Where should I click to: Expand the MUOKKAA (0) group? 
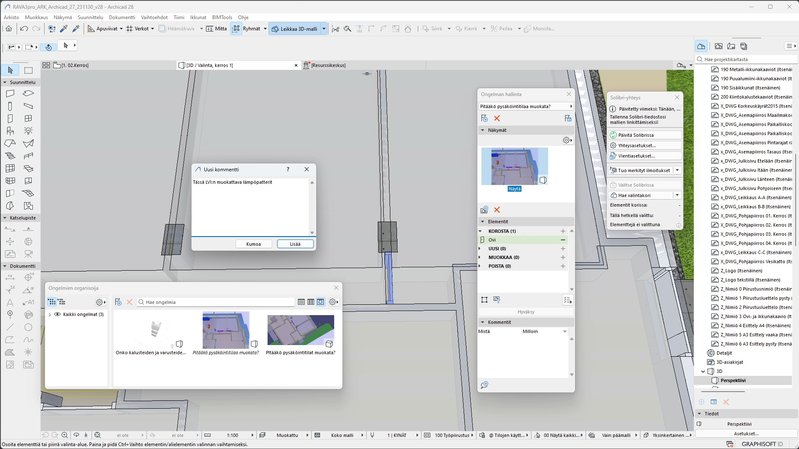click(480, 257)
